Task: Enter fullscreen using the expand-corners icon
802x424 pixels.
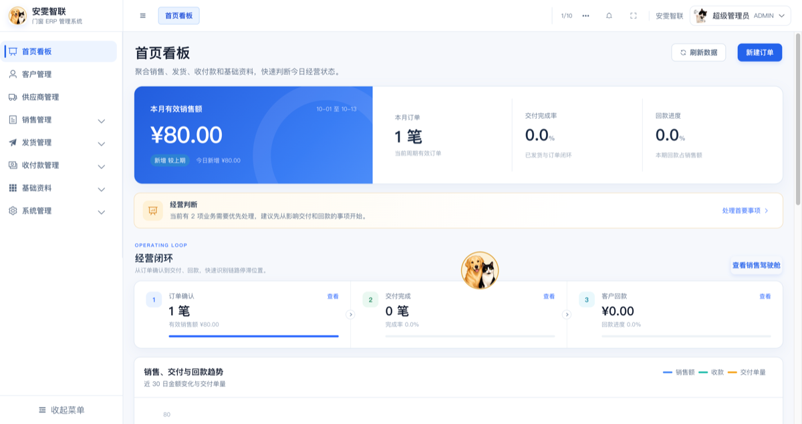Action: point(634,15)
